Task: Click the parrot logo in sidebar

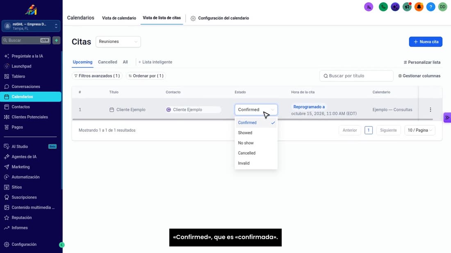Action: 31,10
